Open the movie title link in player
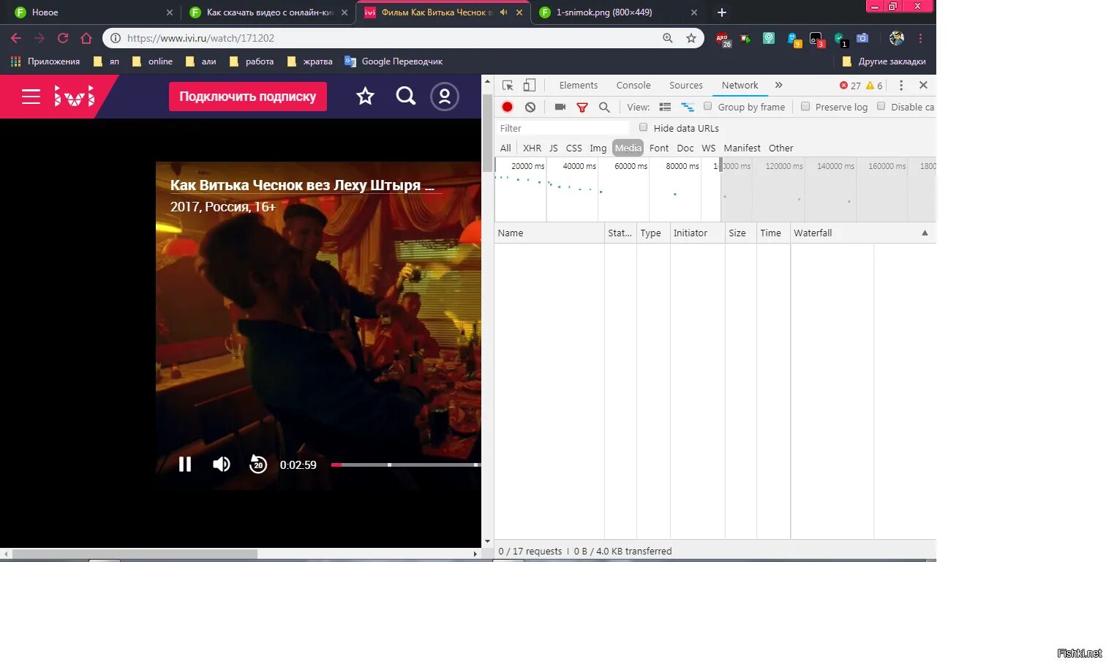This screenshot has height=662, width=1106. pyautogui.click(x=302, y=185)
